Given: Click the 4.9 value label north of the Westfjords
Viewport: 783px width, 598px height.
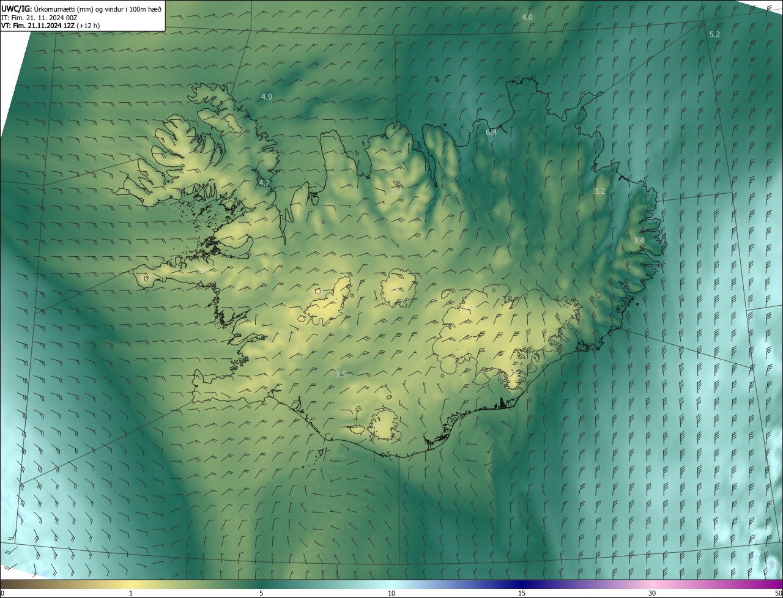Looking at the screenshot, I should point(267,97).
